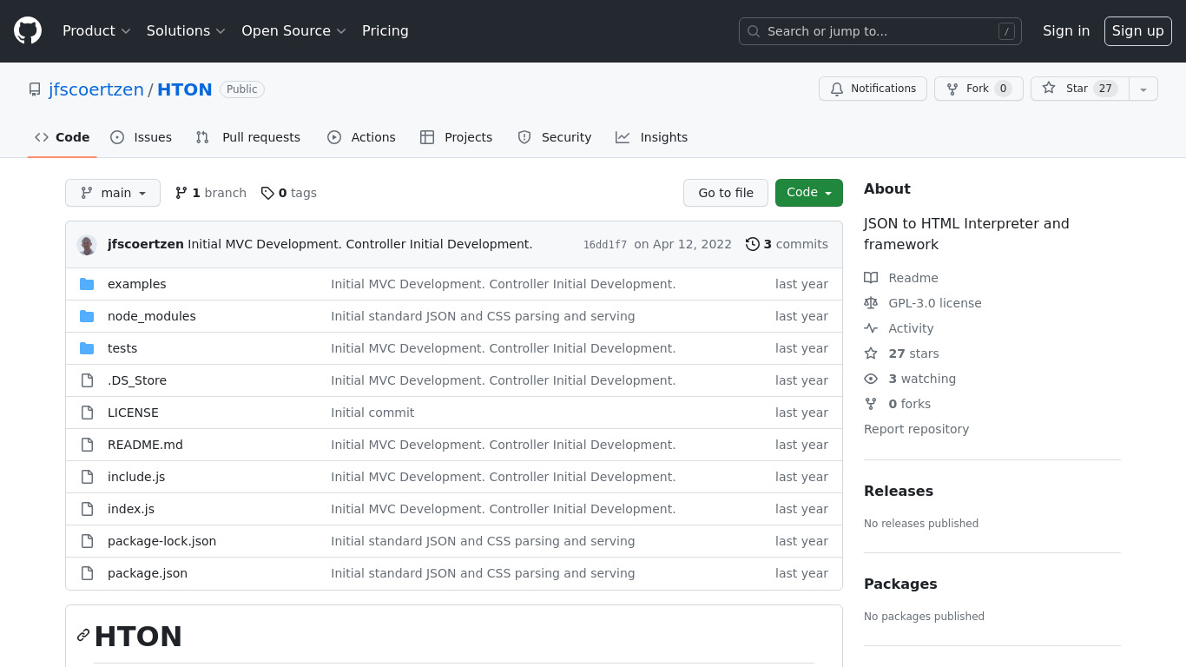Viewport: 1186px width, 667px height.
Task: Click the Sign in link
Action: 1066,31
